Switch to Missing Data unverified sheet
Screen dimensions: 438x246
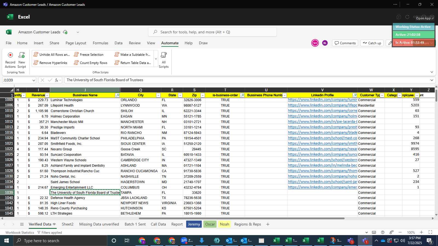[x=99, y=224]
